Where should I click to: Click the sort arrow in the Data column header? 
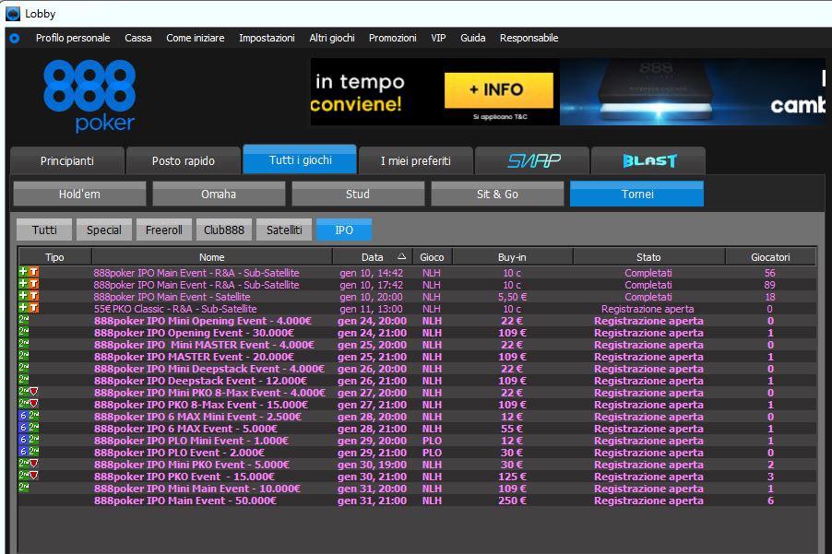[x=401, y=256]
